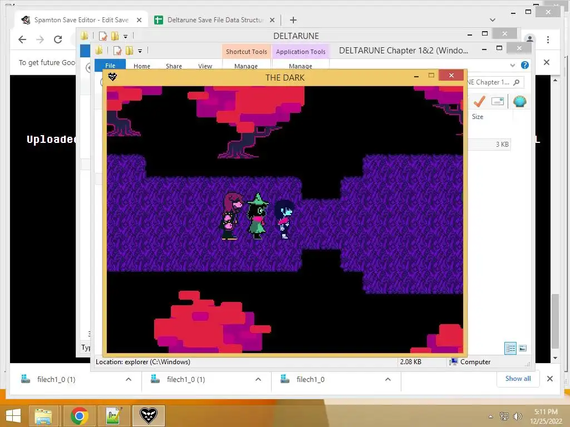Expand the Explorer ribbon chevron

click(513, 66)
